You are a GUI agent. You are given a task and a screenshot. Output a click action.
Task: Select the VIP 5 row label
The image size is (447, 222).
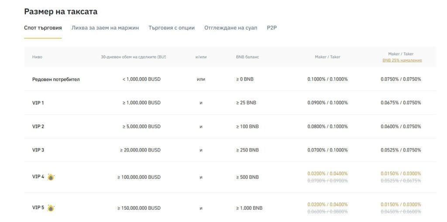click(38, 208)
